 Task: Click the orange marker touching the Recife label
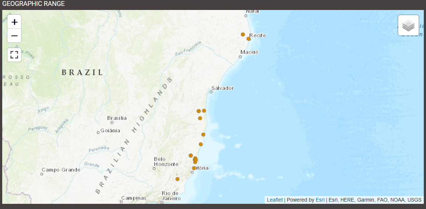249,39
